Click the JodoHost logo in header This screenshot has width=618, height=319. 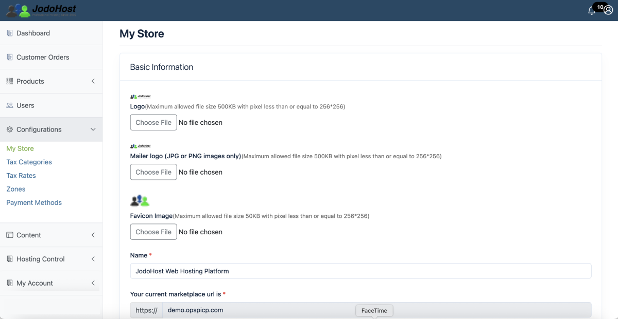41,10
